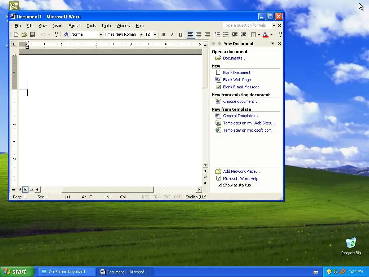Go back in task pane

coord(213,44)
